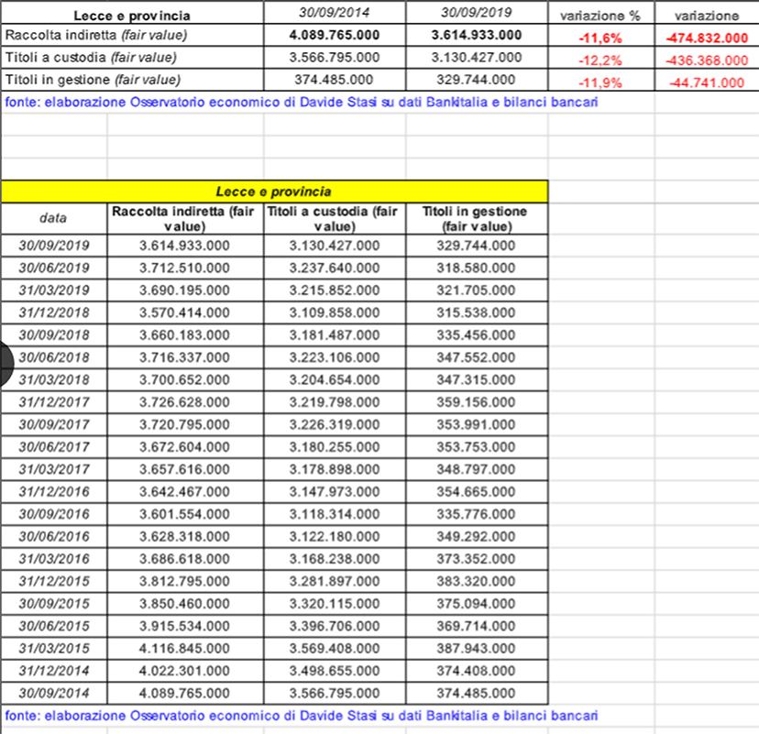Screen dimensions: 759x734
Task: Select the value 3.122.180.000
Action: 335,536
